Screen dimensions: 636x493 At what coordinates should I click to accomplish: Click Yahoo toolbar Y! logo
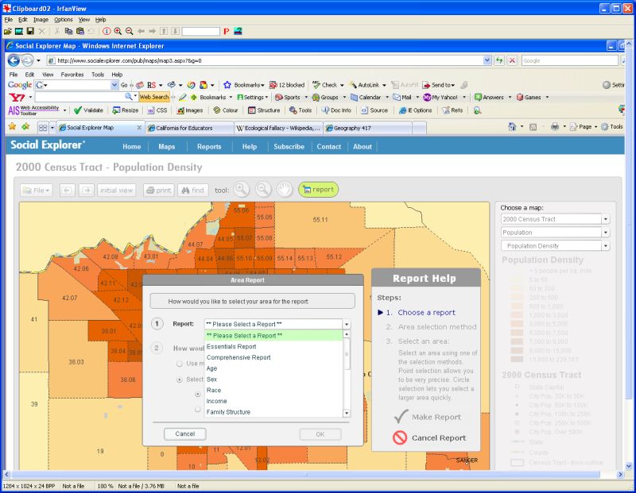(17, 97)
